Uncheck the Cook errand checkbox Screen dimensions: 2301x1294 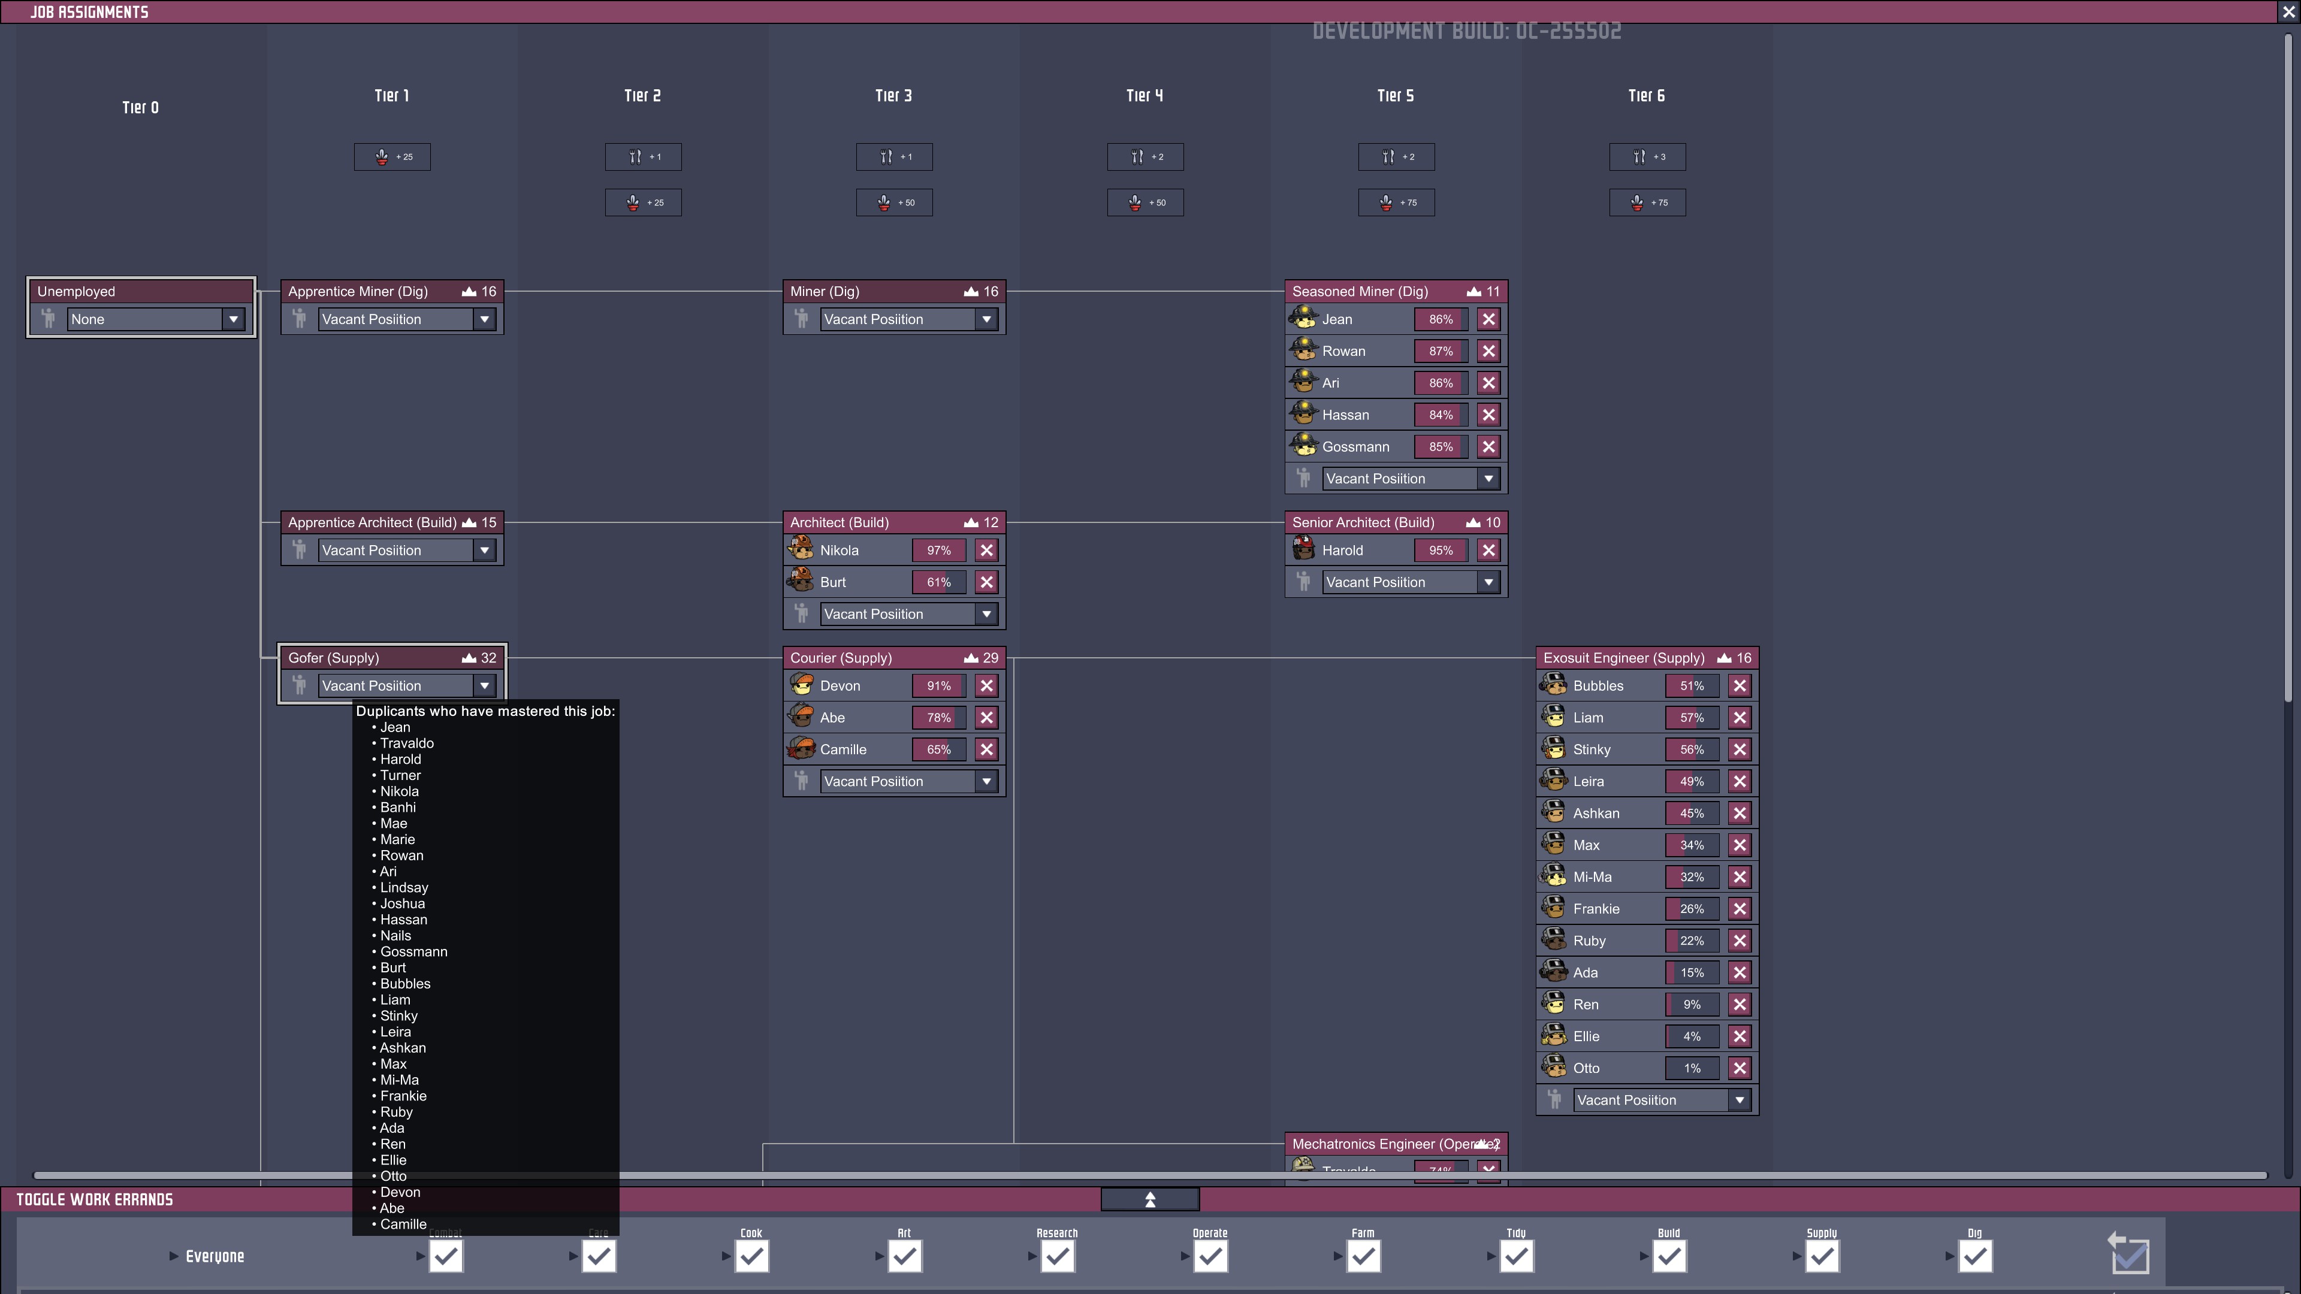pos(752,1256)
